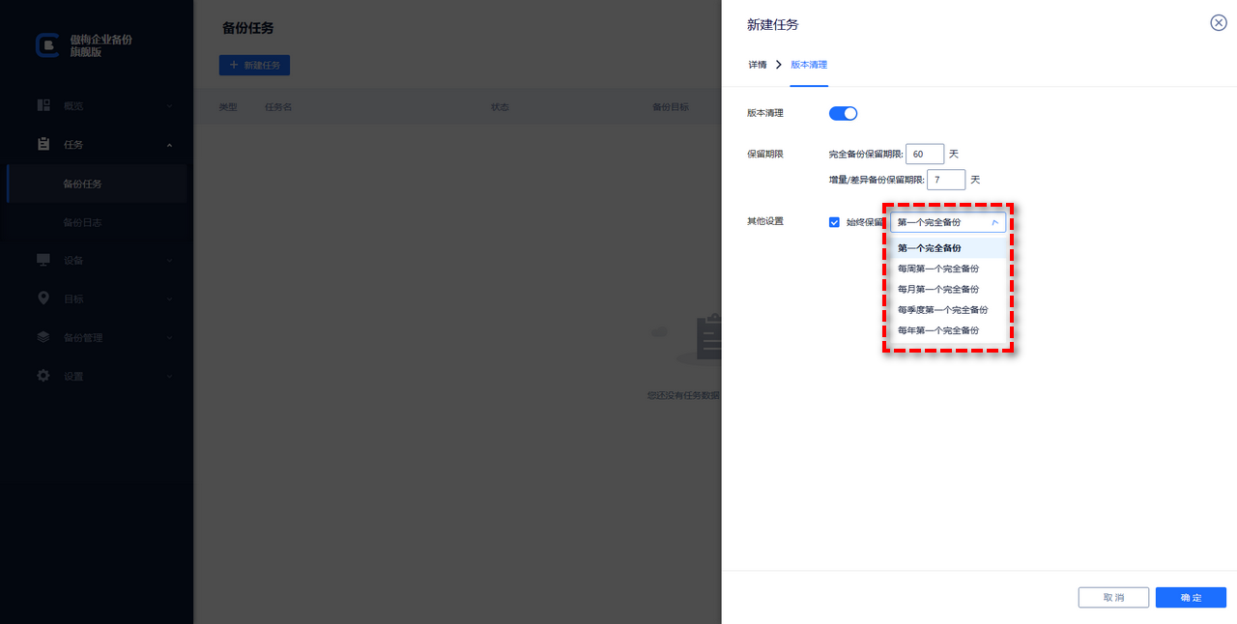Click the 目标 location pin icon
This screenshot has height=624, width=1237.
point(43,298)
